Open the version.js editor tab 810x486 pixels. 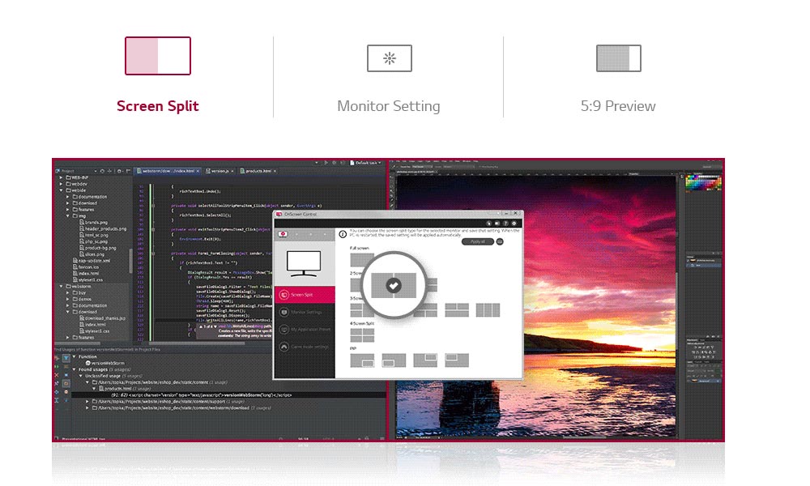(x=220, y=171)
